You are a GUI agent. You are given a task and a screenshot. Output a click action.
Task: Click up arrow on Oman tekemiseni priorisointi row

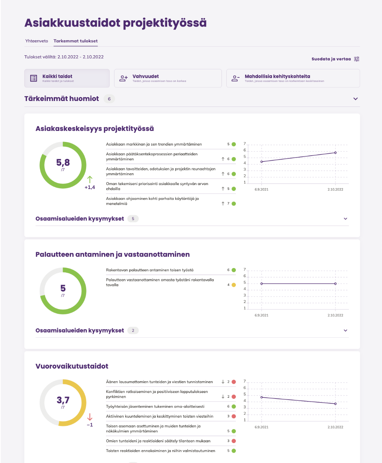coord(223,189)
